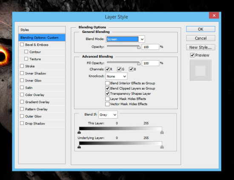Enable the Drop Shadow checkbox
Screen dimensions: 234x180
click(x=22, y=123)
